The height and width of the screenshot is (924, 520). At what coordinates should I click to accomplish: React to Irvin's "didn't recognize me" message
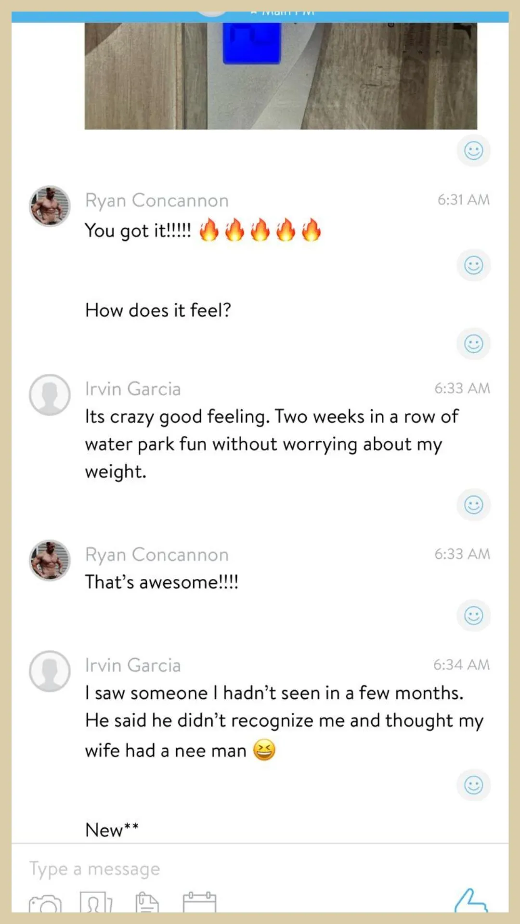(474, 785)
